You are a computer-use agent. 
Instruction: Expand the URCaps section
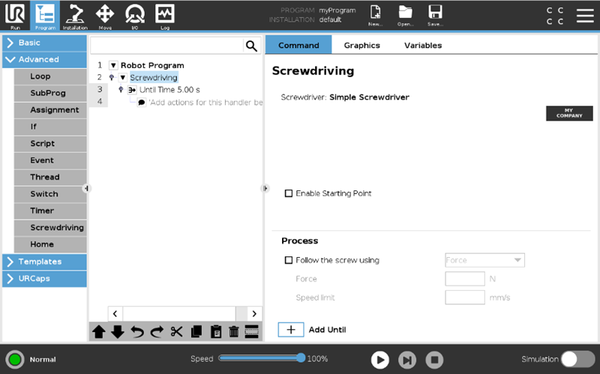pos(44,279)
